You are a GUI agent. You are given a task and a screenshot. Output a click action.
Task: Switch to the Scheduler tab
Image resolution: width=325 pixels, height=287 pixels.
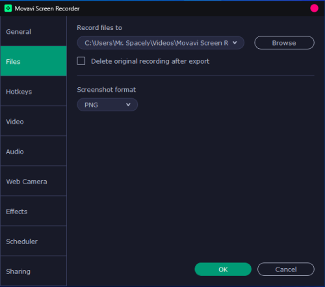point(33,241)
